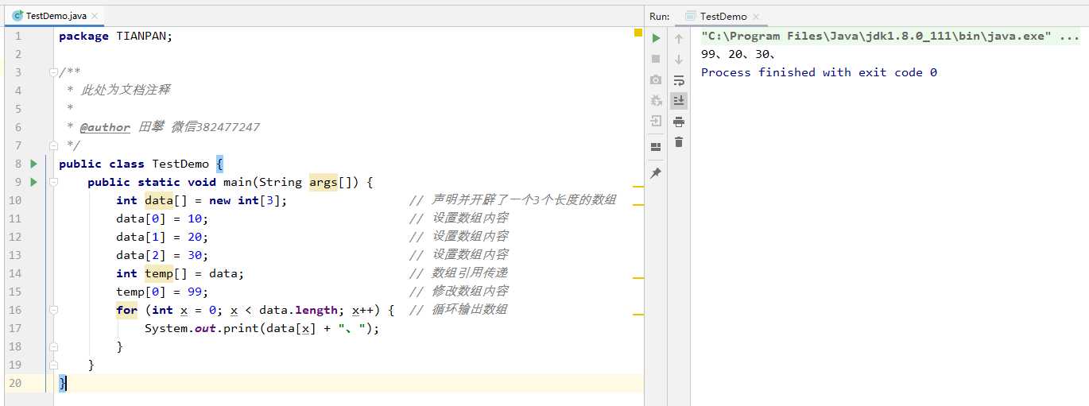Select the TestDemo.java editor tab

53,16
